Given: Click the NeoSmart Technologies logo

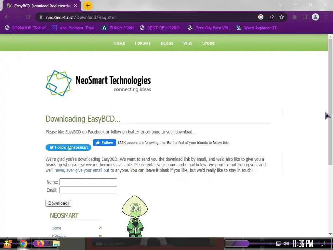Looking at the screenshot, I should [x=98, y=83].
